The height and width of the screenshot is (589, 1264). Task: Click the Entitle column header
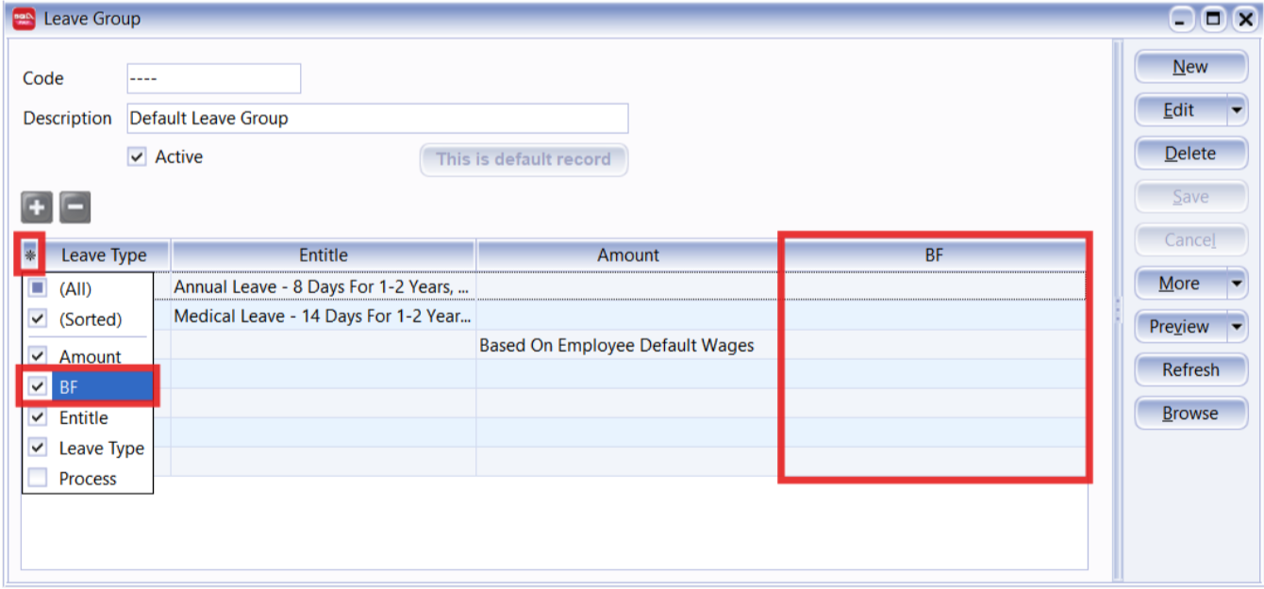point(324,255)
